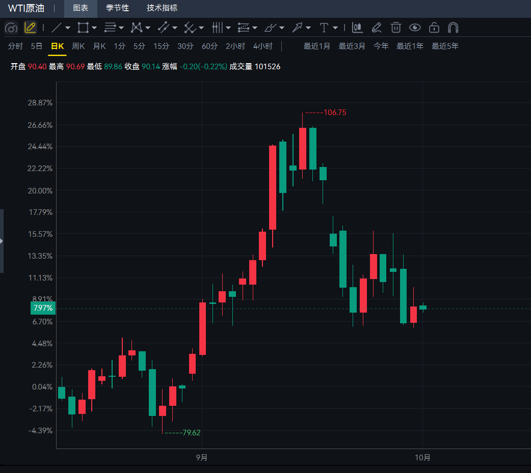Screen dimensions: 531x473
Task: Toggle the lock drawings icon
Action: click(434, 27)
